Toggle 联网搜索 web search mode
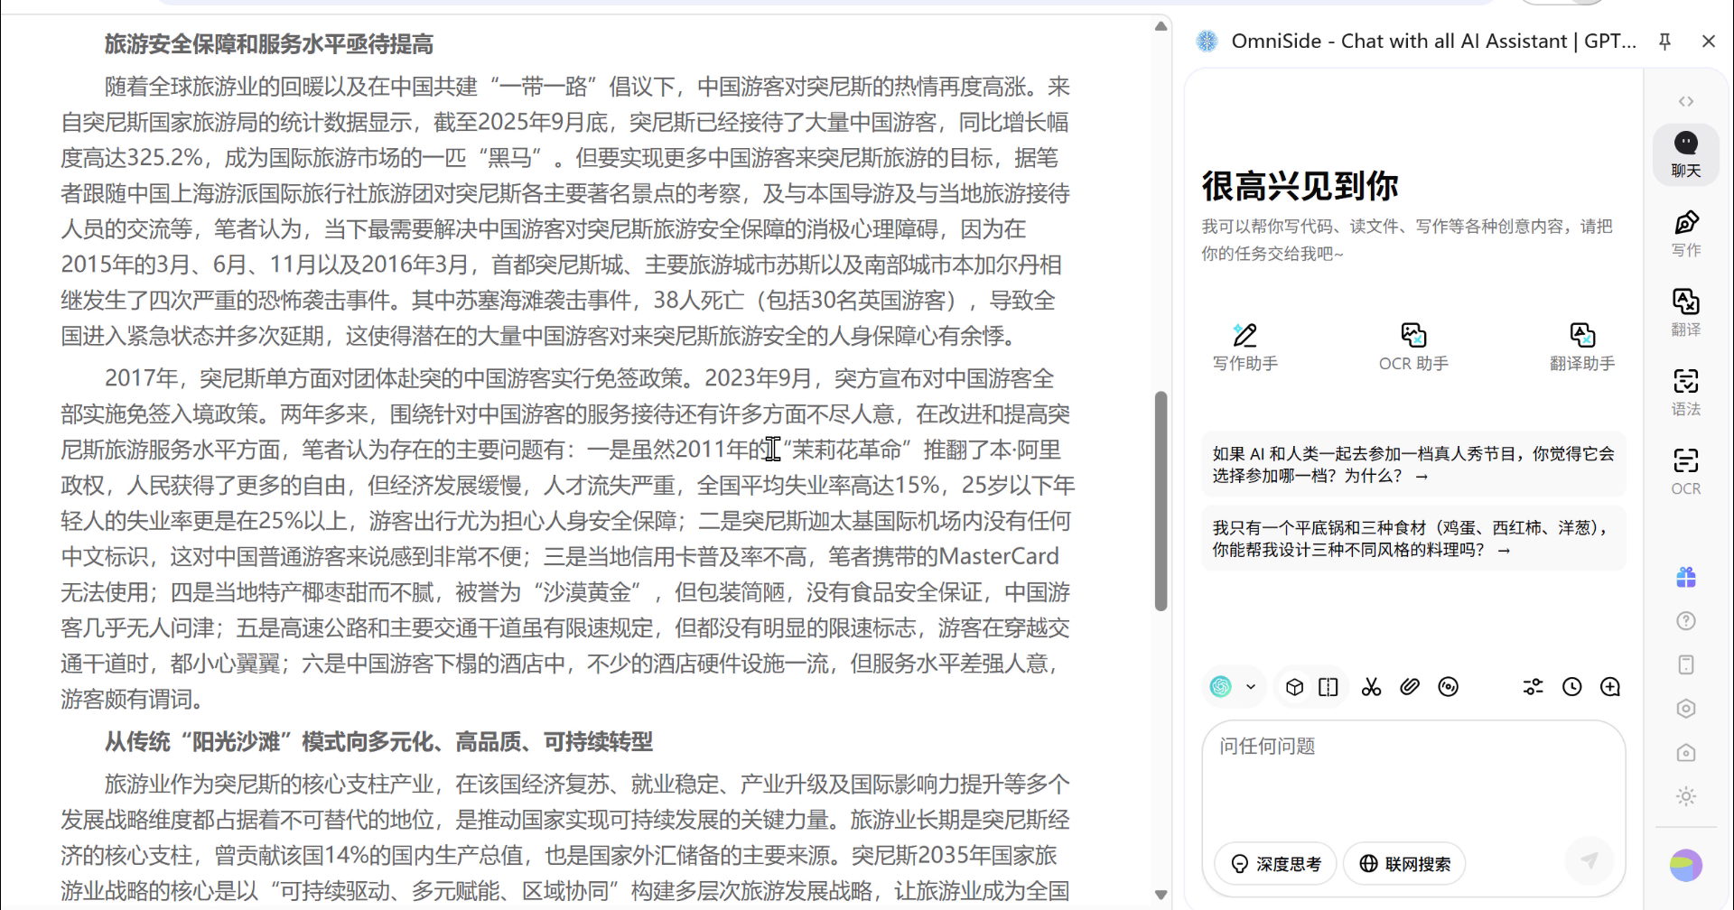The width and height of the screenshot is (1734, 910). 1404,864
